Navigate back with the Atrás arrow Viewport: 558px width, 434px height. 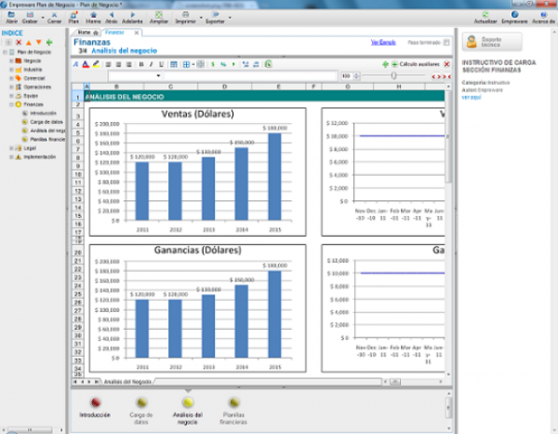pos(112,17)
